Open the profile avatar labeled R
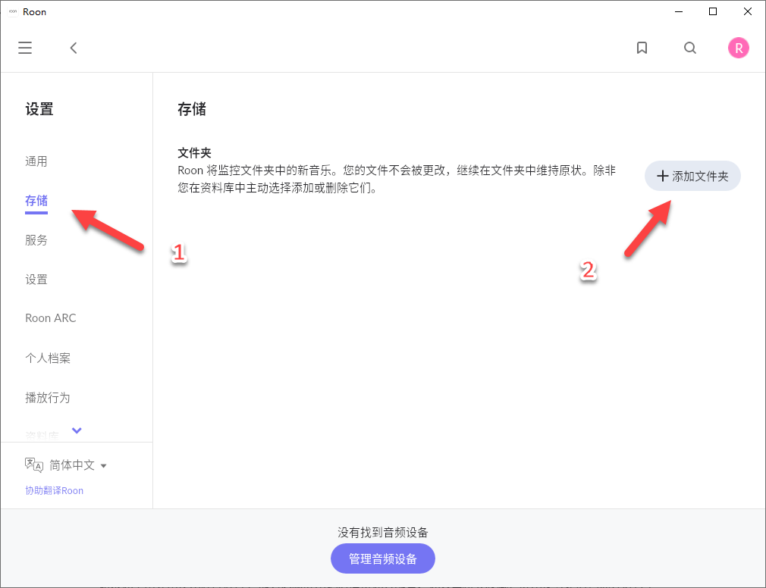 [738, 48]
